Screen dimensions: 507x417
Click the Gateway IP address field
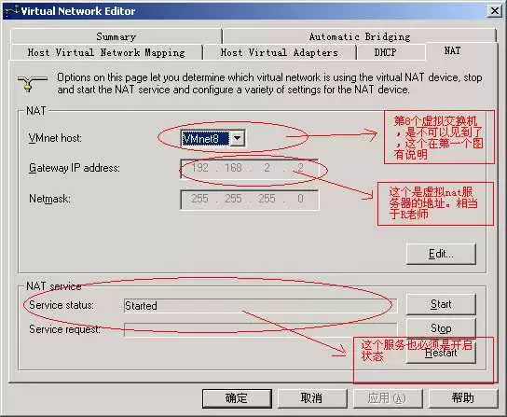(x=249, y=168)
